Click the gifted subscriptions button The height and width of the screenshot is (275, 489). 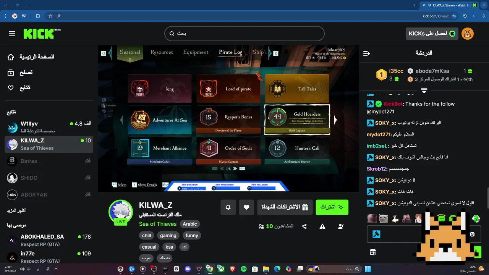coord(285,207)
